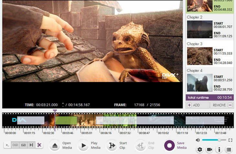The width and height of the screenshot is (236, 154).
Task: Click the Chapter 4 title label
Action: click(x=195, y=71)
